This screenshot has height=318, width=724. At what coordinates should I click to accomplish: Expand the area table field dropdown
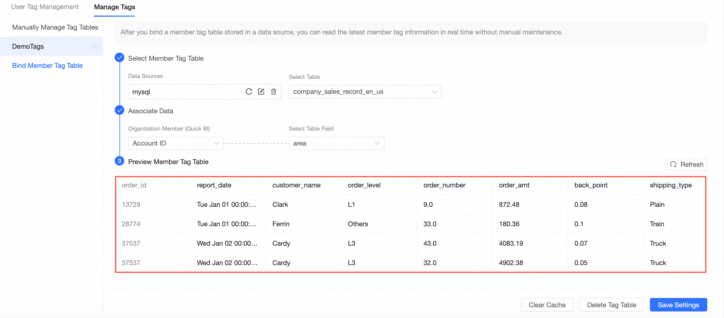[x=336, y=143]
